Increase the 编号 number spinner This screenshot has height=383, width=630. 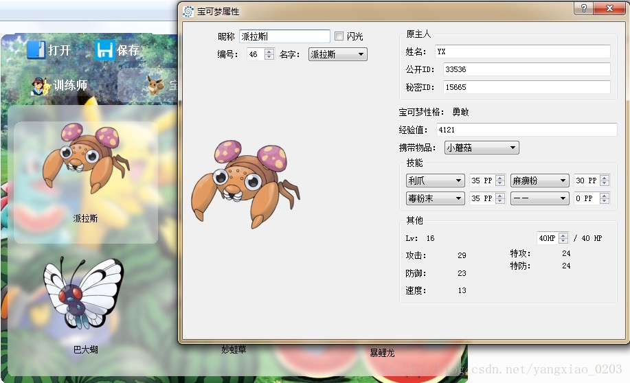(269, 51)
